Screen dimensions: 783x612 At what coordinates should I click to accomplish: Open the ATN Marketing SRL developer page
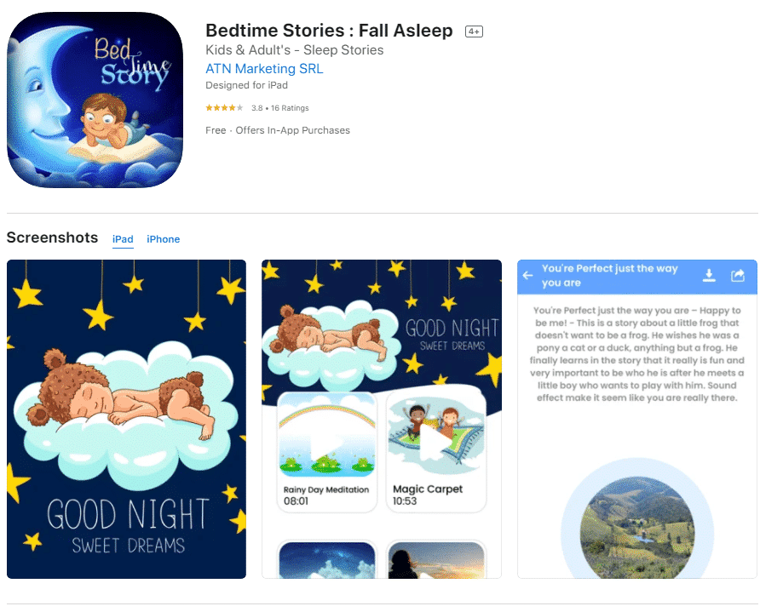point(264,68)
